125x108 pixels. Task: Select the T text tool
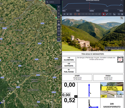pyautogui.click(x=110, y=14)
